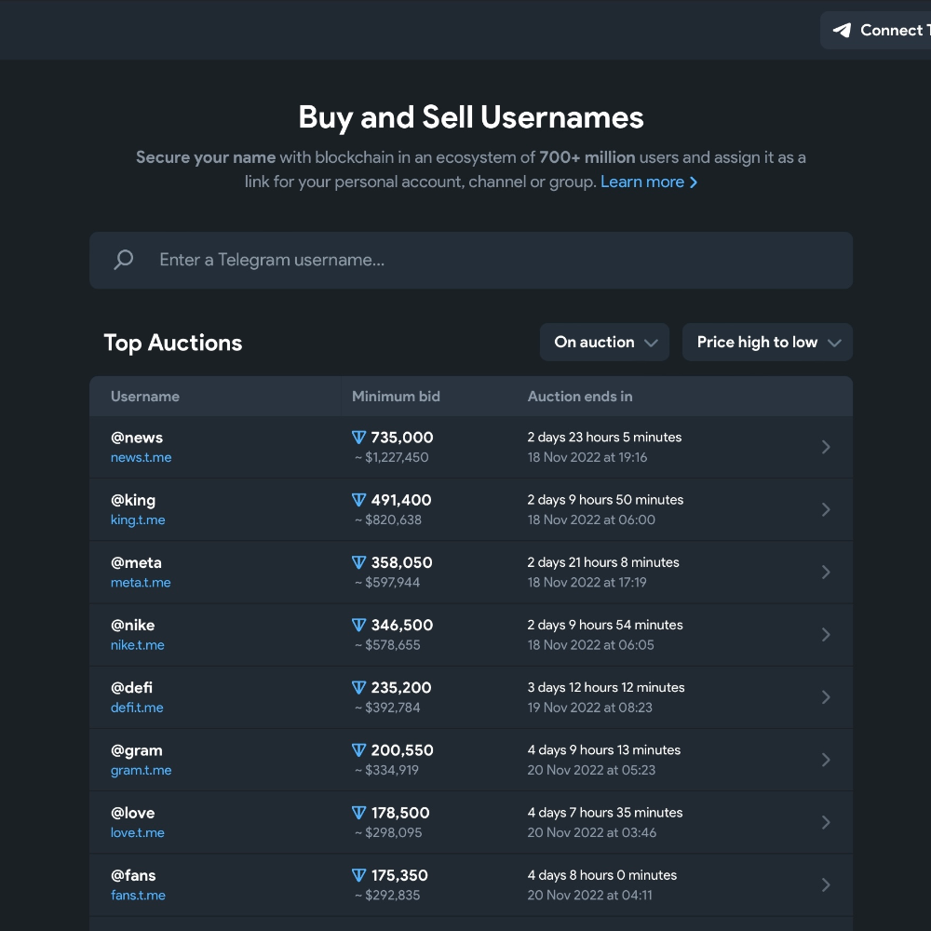Click the Connect Telegram button
Screen dimensions: 931x931
point(875,31)
